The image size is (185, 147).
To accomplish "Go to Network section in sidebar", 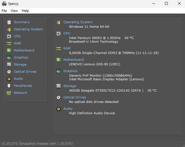I will 21,93.
